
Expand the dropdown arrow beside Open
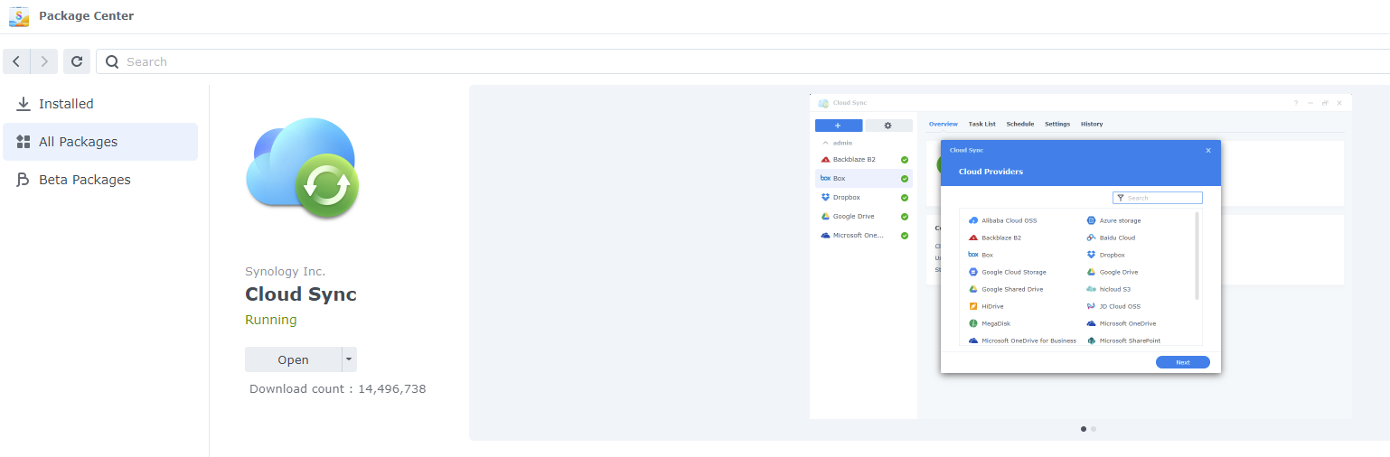tap(349, 359)
